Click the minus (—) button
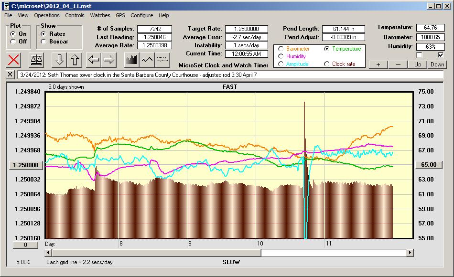Viewport: 454px width, 277px height. (x=398, y=64)
